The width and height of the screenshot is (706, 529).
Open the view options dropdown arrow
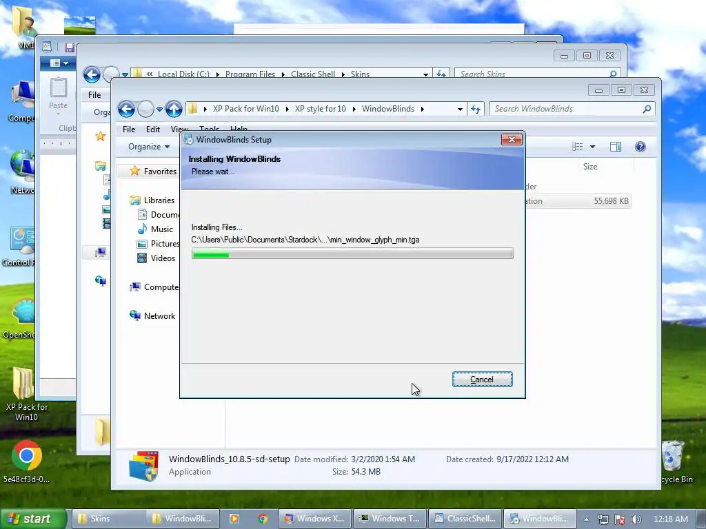click(592, 147)
